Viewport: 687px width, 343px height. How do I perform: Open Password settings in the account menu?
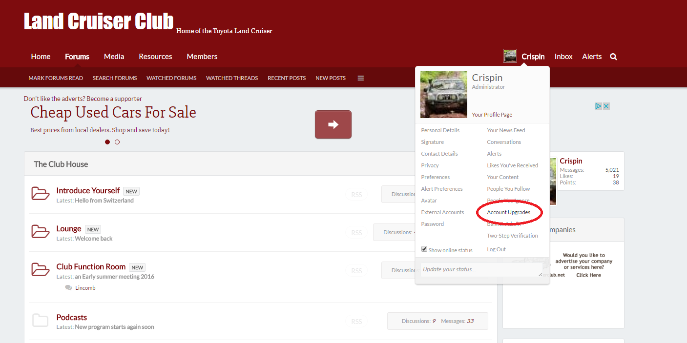(x=433, y=224)
